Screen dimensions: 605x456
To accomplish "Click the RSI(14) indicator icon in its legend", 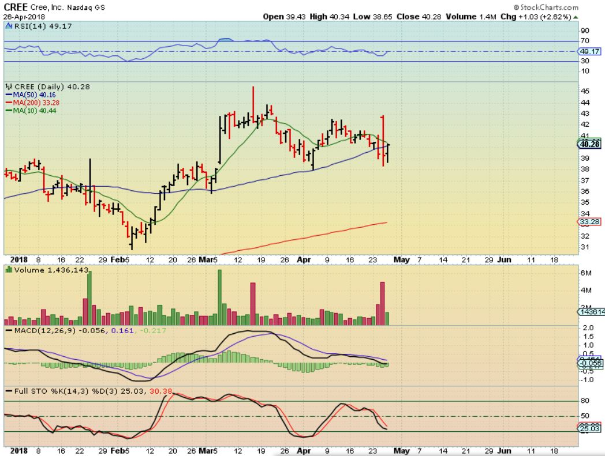I will (x=9, y=26).
